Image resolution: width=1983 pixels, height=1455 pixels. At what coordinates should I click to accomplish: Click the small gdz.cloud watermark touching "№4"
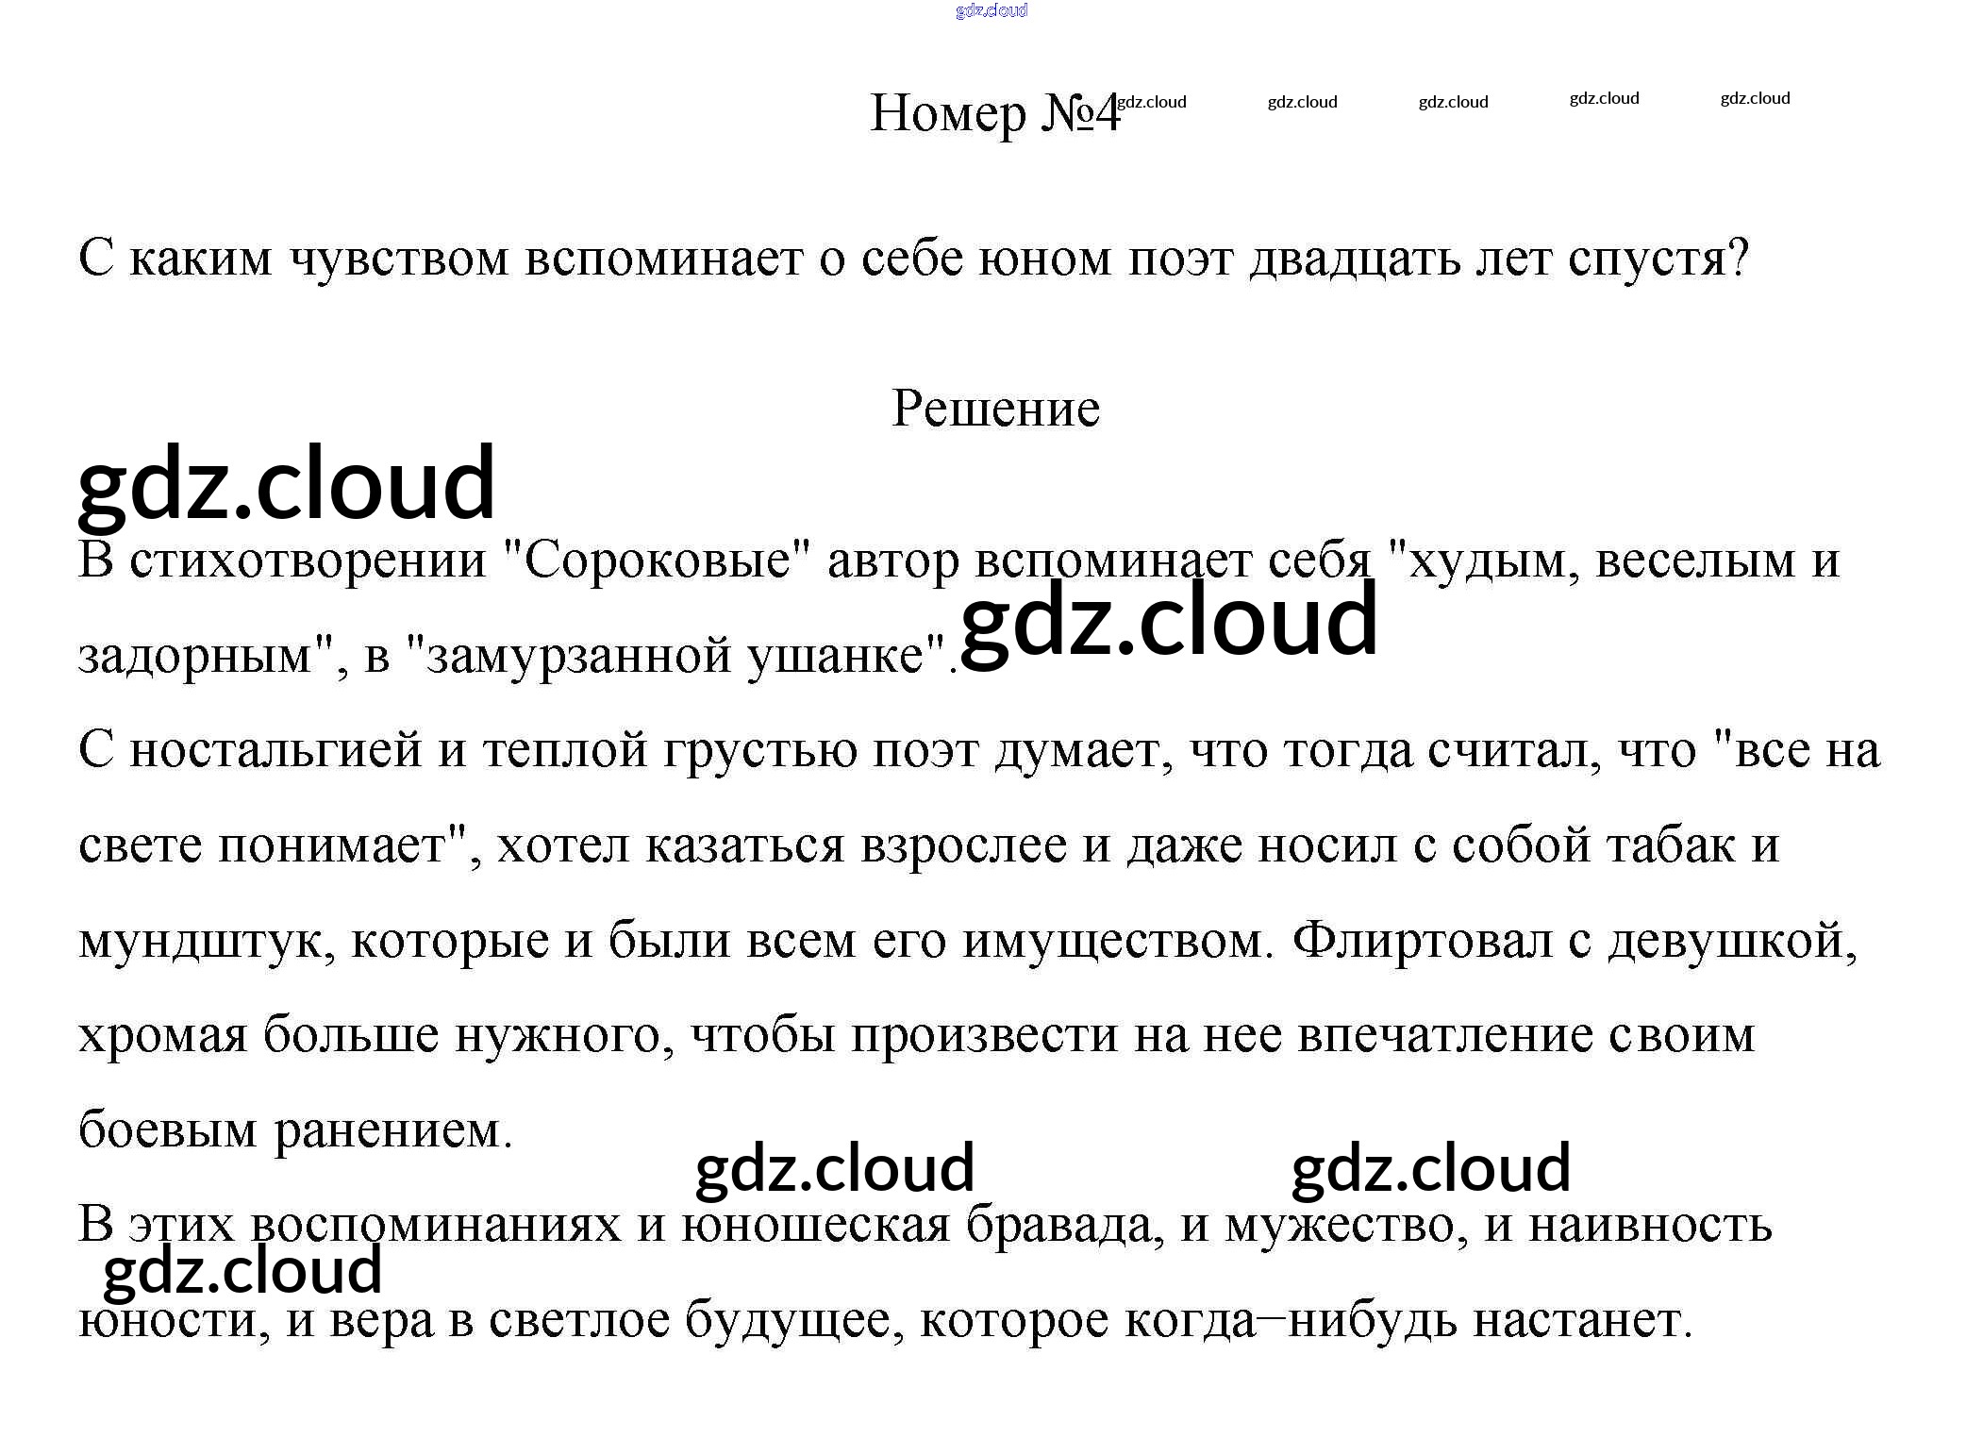[x=1152, y=102]
